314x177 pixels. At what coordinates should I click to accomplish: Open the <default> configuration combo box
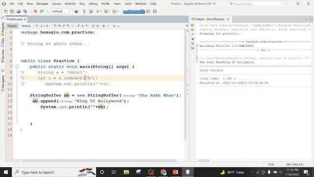61,11
